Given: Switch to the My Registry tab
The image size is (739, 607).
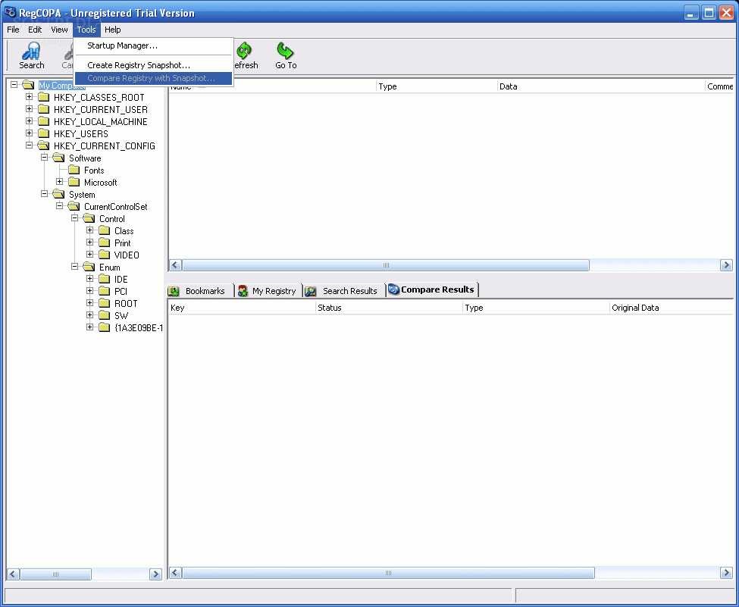Looking at the screenshot, I should [268, 291].
